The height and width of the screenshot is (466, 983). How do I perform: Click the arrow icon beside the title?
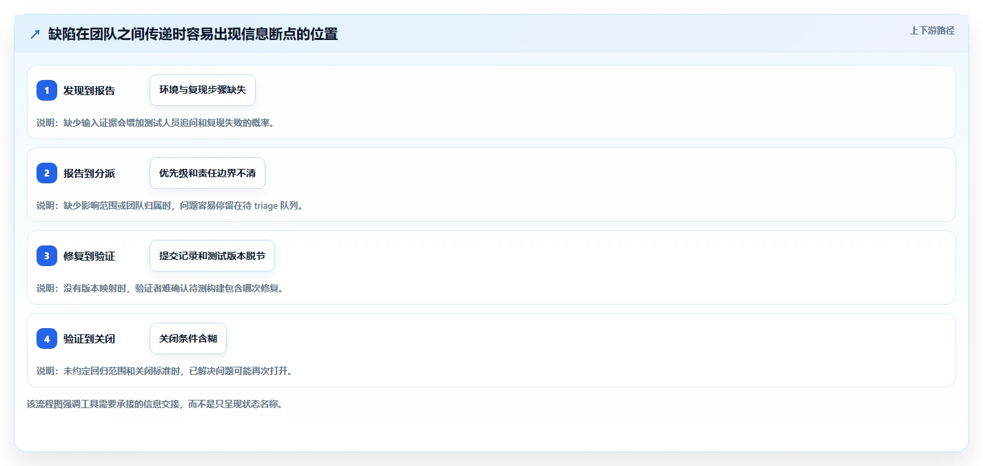(x=35, y=34)
